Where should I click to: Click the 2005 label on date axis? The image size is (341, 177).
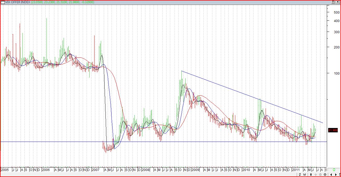click(5, 170)
